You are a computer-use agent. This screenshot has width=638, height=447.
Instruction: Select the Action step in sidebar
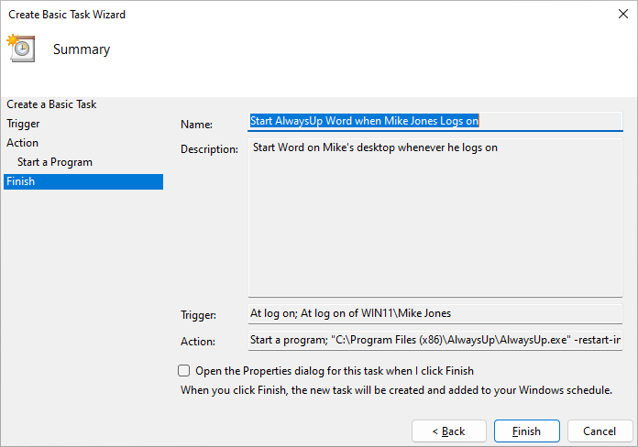click(x=22, y=143)
